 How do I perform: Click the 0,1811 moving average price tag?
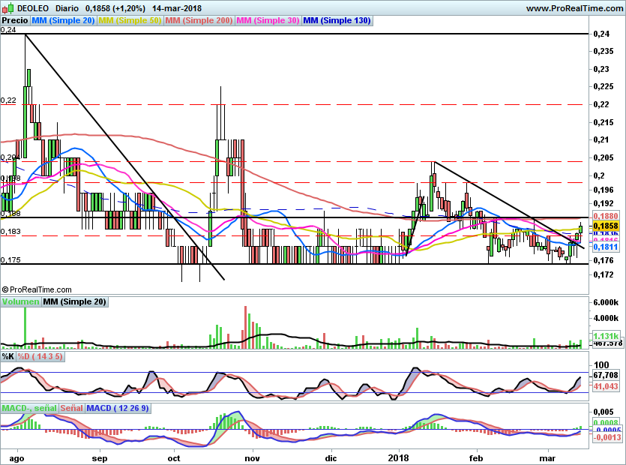[606, 247]
